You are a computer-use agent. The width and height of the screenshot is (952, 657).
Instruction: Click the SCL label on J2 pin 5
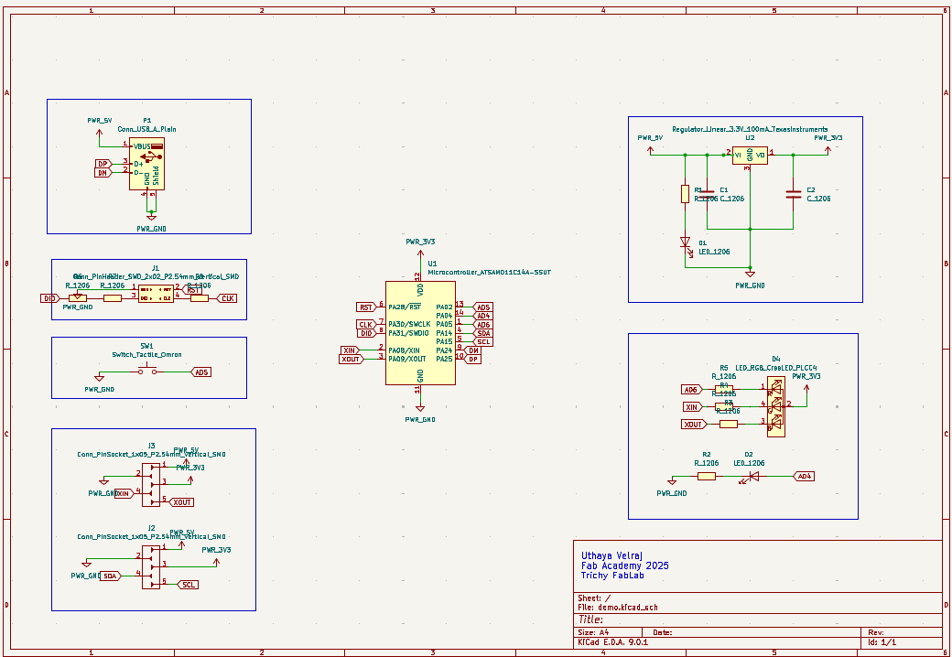coord(189,585)
